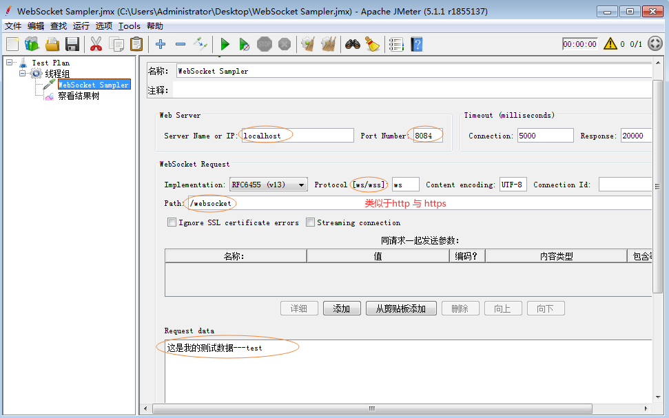The image size is (669, 418).
Task: Click the Connection timeout field
Action: pyautogui.click(x=545, y=136)
